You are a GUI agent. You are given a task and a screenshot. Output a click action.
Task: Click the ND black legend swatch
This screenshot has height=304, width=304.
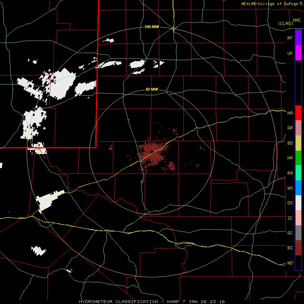click(x=298, y=263)
